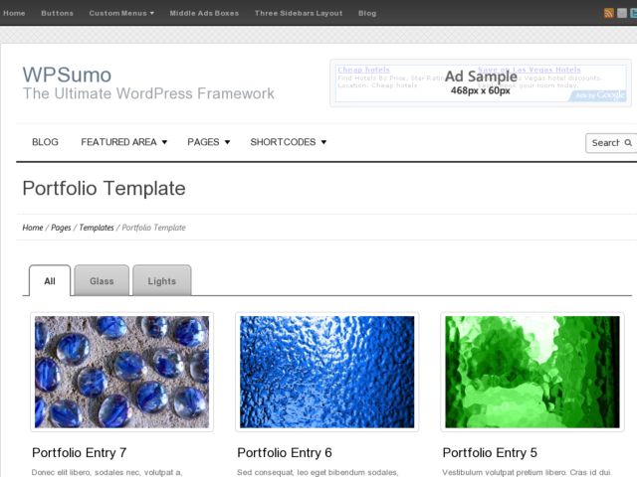Click the Templates breadcrumb link
Screen dimensions: 637x477
click(x=97, y=228)
